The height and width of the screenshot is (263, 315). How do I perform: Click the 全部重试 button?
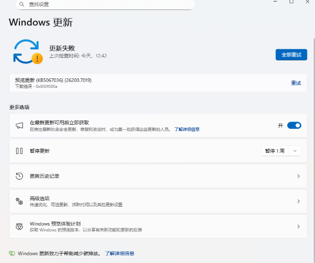291,54
